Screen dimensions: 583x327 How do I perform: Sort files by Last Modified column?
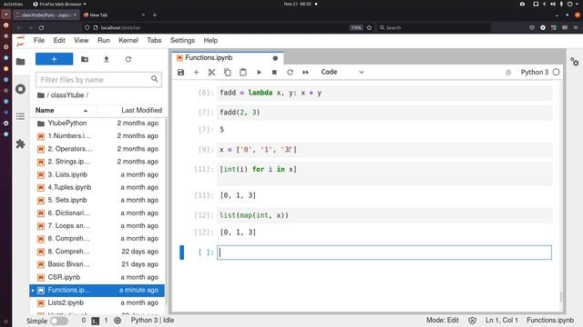tap(141, 111)
